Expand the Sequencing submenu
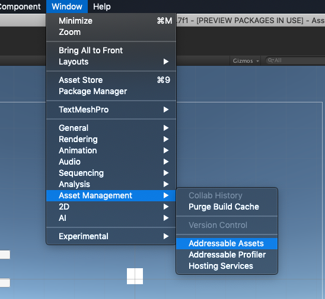Image resolution: width=325 pixels, height=299 pixels. click(111, 173)
